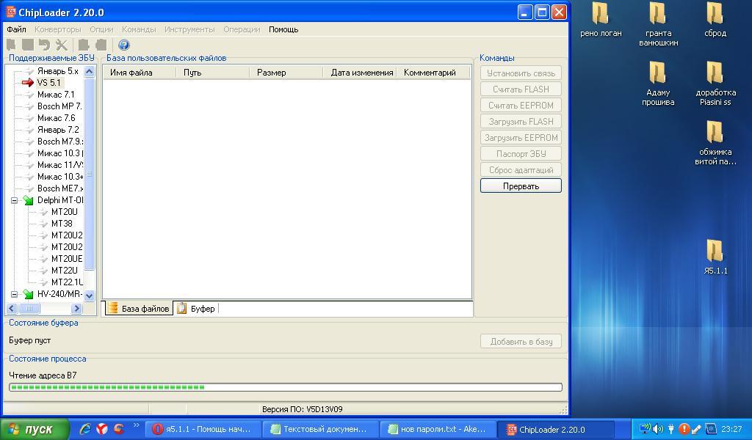This screenshot has width=752, height=440.
Task: Click the ECU tree scrollbar up arrow
Action: (x=89, y=72)
